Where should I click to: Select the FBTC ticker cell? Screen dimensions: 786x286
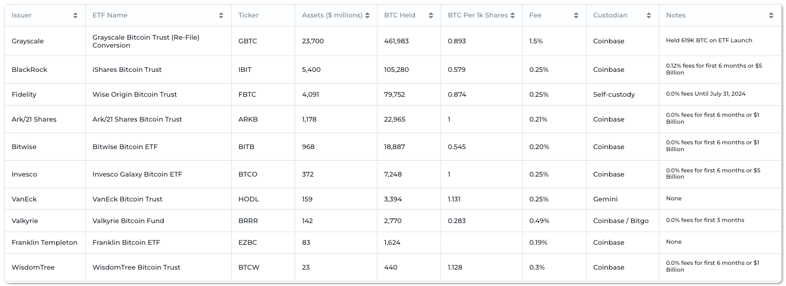point(247,95)
